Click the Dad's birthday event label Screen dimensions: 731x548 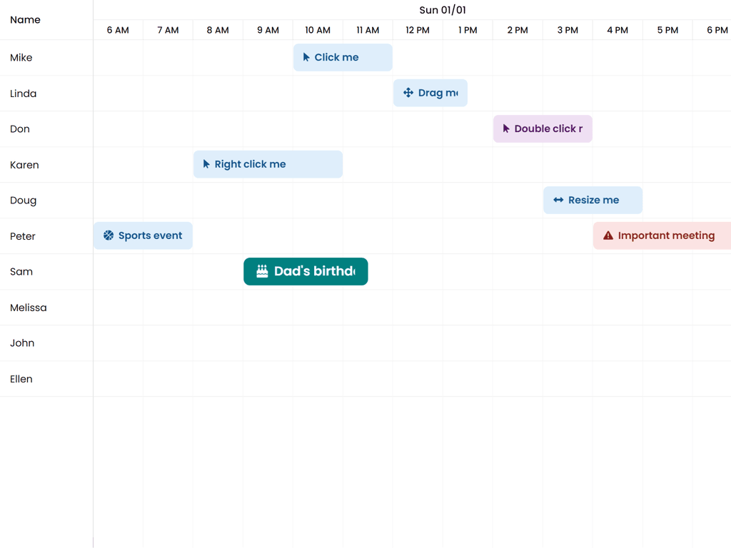tap(314, 271)
